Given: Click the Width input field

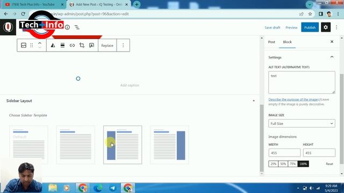Looking at the screenshot, I should pyautogui.click(x=284, y=153).
